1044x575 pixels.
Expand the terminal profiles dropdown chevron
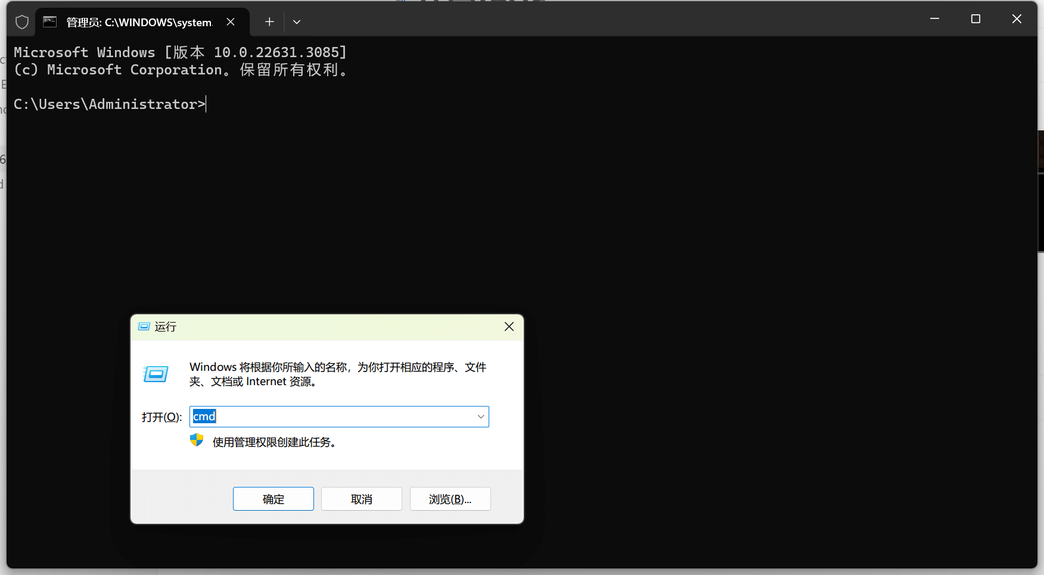(x=297, y=22)
